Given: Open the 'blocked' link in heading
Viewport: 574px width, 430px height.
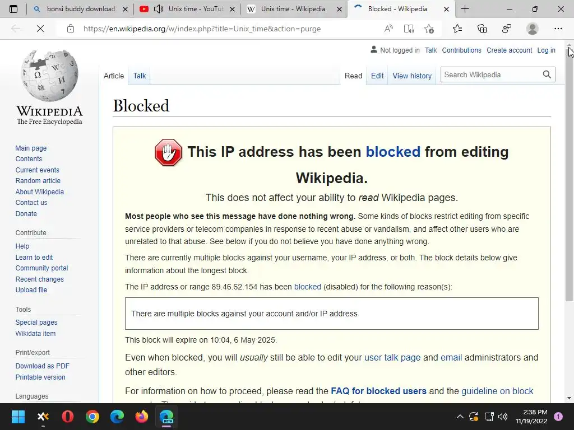Looking at the screenshot, I should click(393, 152).
